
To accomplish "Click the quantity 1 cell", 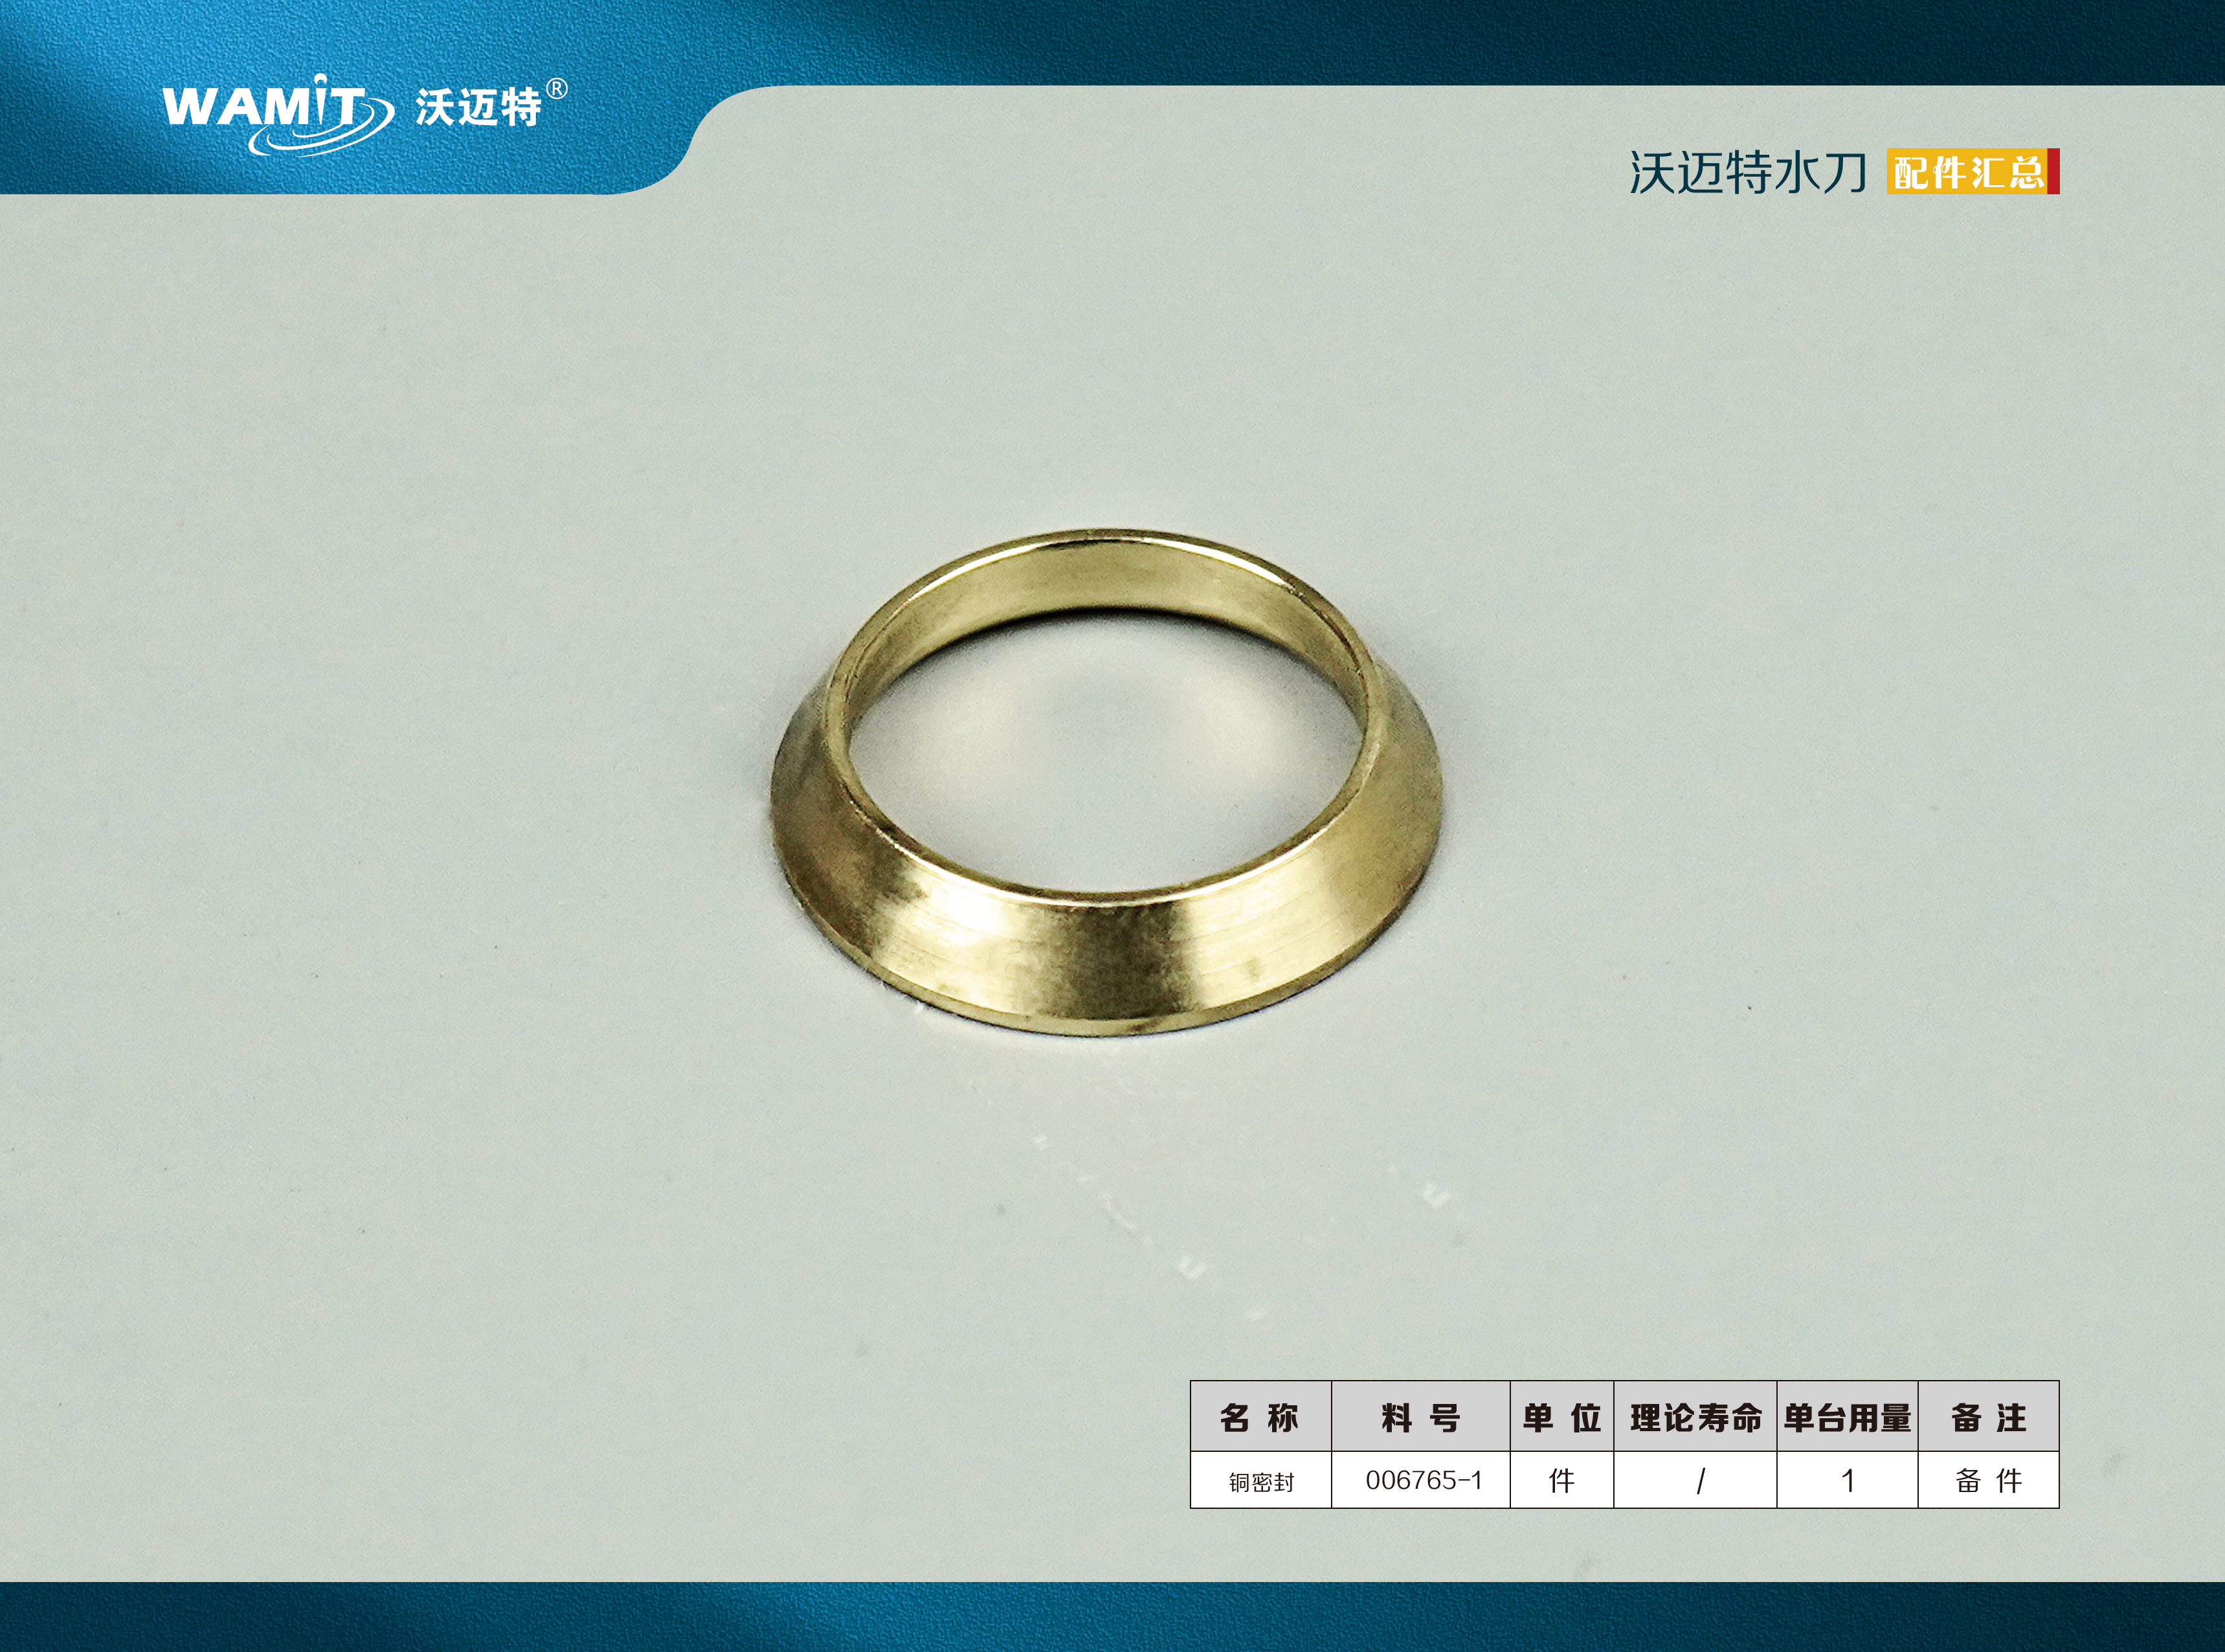I will point(1847,1481).
